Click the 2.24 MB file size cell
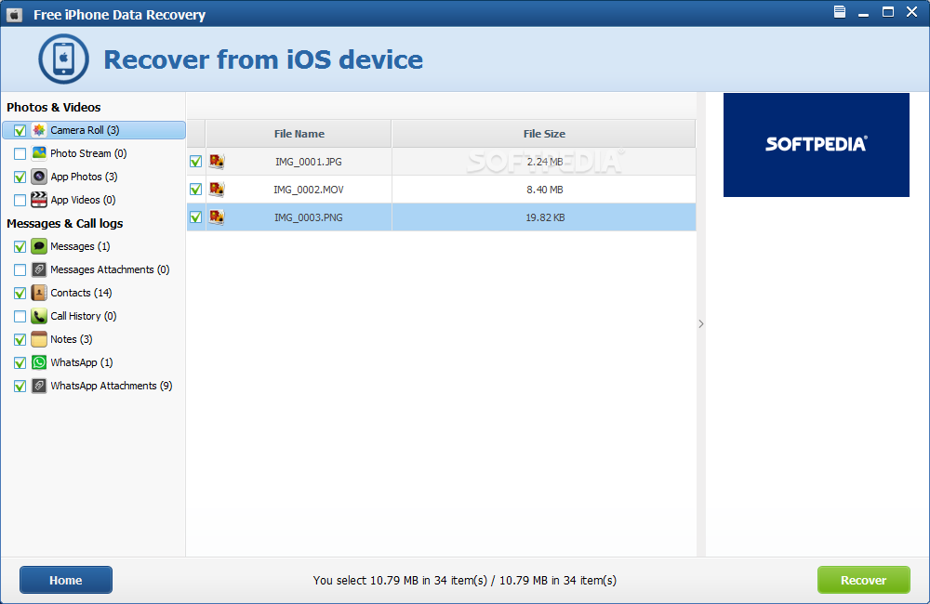 coord(544,162)
